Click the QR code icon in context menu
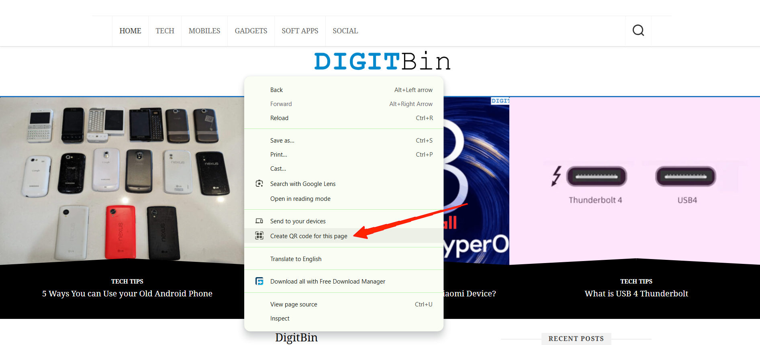This screenshot has width=760, height=345. (x=259, y=236)
